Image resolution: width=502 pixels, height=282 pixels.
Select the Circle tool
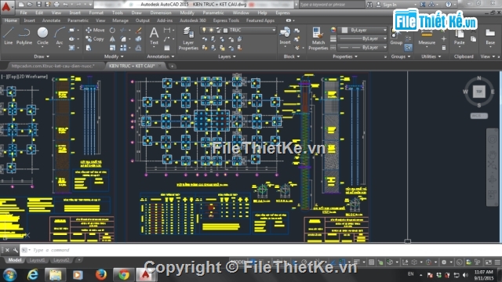pyautogui.click(x=42, y=36)
